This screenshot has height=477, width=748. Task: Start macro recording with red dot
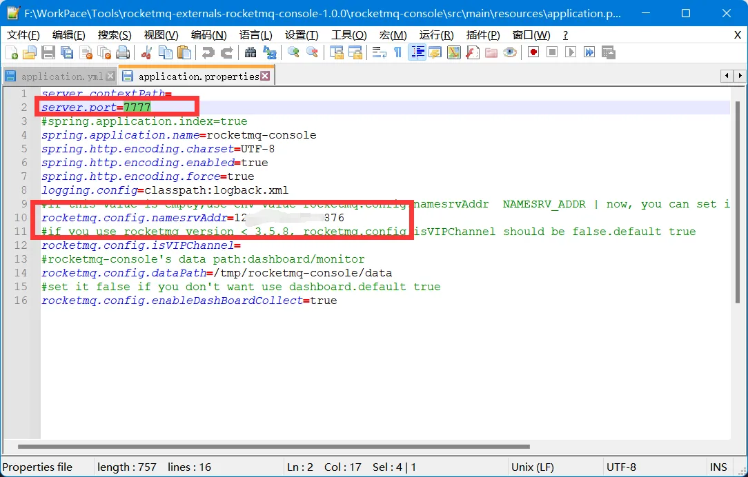pyautogui.click(x=533, y=52)
